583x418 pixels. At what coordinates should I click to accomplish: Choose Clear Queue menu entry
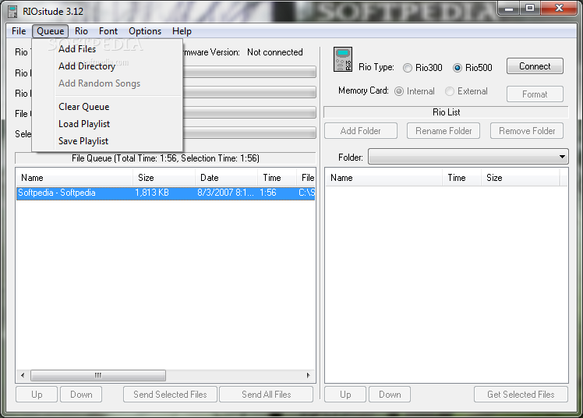point(107,107)
